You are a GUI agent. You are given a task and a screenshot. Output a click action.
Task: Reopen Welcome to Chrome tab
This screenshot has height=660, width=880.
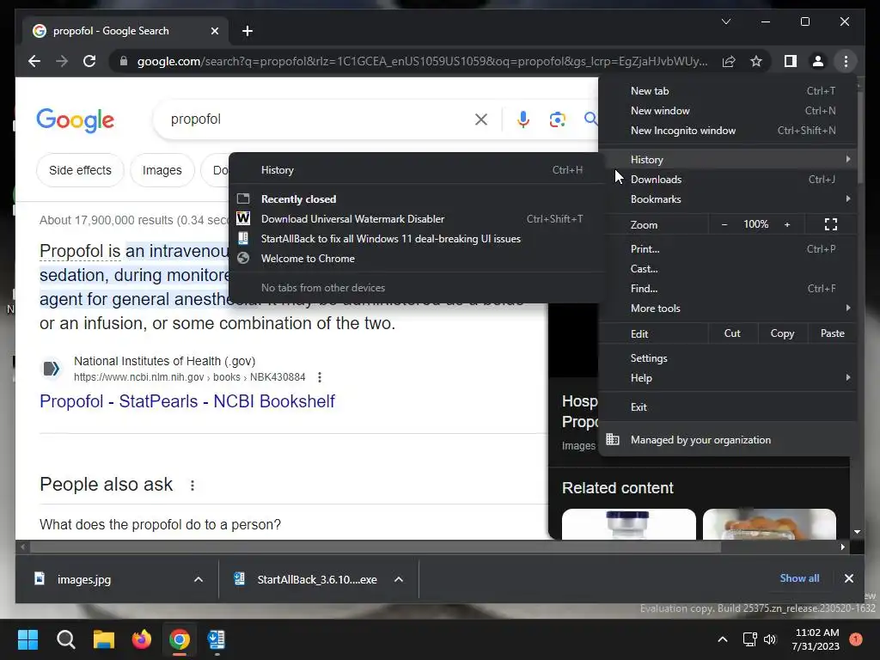pos(416,258)
